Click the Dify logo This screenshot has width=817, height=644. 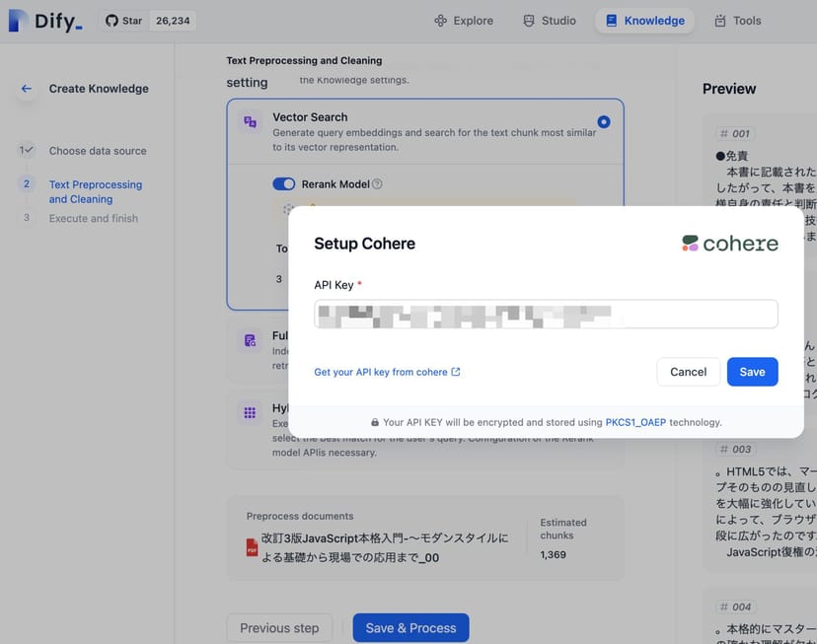pyautogui.click(x=46, y=21)
